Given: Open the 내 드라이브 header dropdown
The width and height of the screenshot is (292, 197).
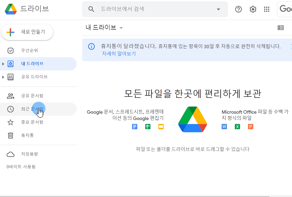Looking at the screenshot, I should coord(121,28).
